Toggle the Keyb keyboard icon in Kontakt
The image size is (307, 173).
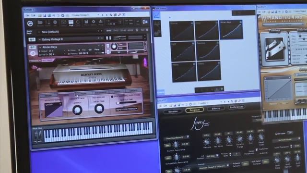pyautogui.click(x=71, y=23)
